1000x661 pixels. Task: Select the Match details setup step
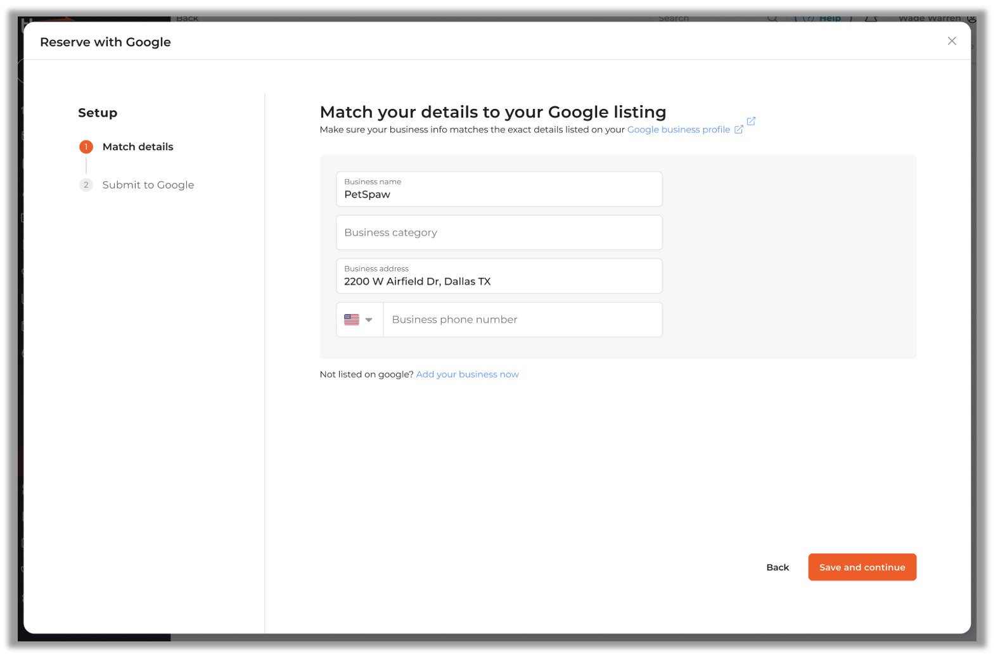[138, 147]
